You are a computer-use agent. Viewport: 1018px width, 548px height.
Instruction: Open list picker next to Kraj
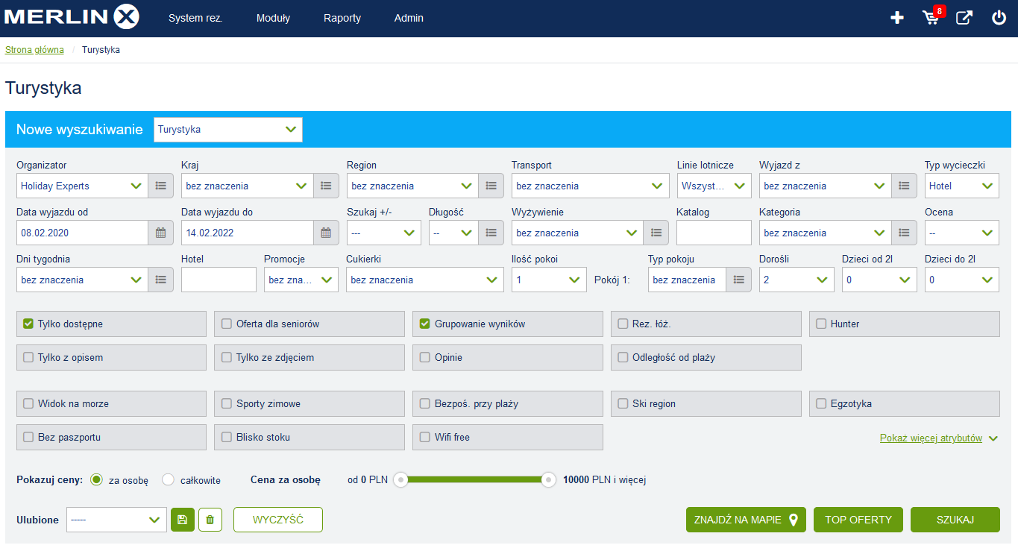point(326,186)
